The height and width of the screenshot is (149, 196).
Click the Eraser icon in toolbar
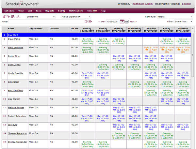pyautogui.click(x=17, y=17)
